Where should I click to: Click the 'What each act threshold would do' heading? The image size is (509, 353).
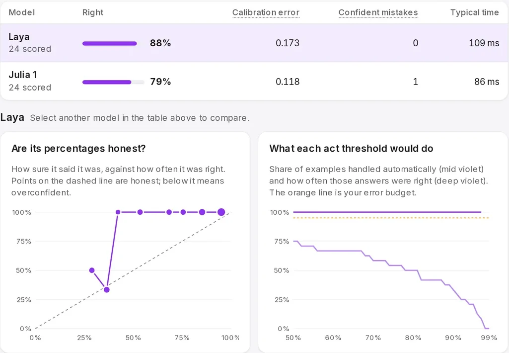coord(351,149)
